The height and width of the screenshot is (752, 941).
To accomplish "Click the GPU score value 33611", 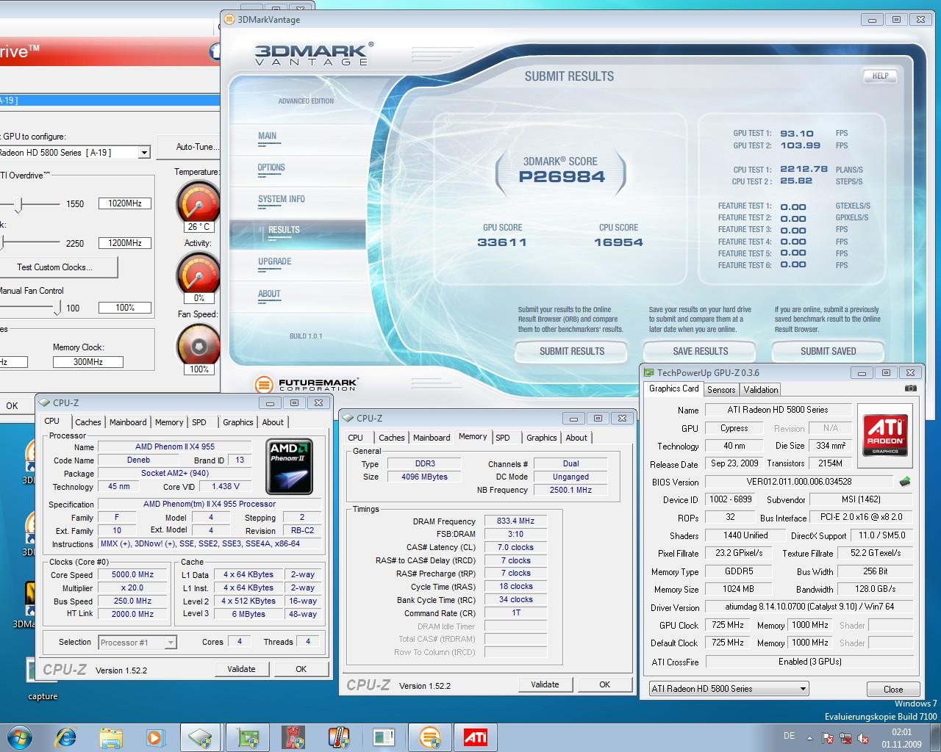I will [x=502, y=242].
